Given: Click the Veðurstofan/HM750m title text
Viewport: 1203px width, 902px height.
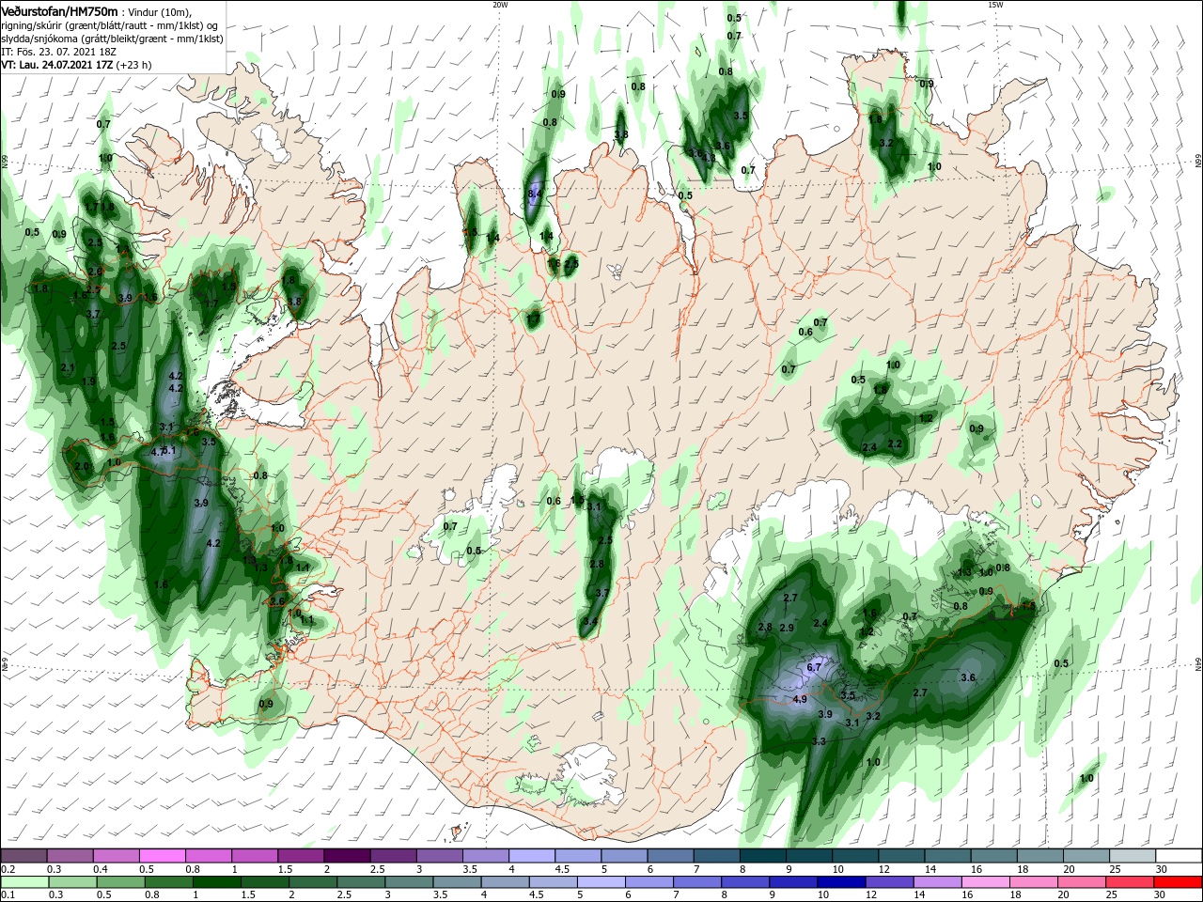Looking at the screenshot, I should (x=59, y=10).
